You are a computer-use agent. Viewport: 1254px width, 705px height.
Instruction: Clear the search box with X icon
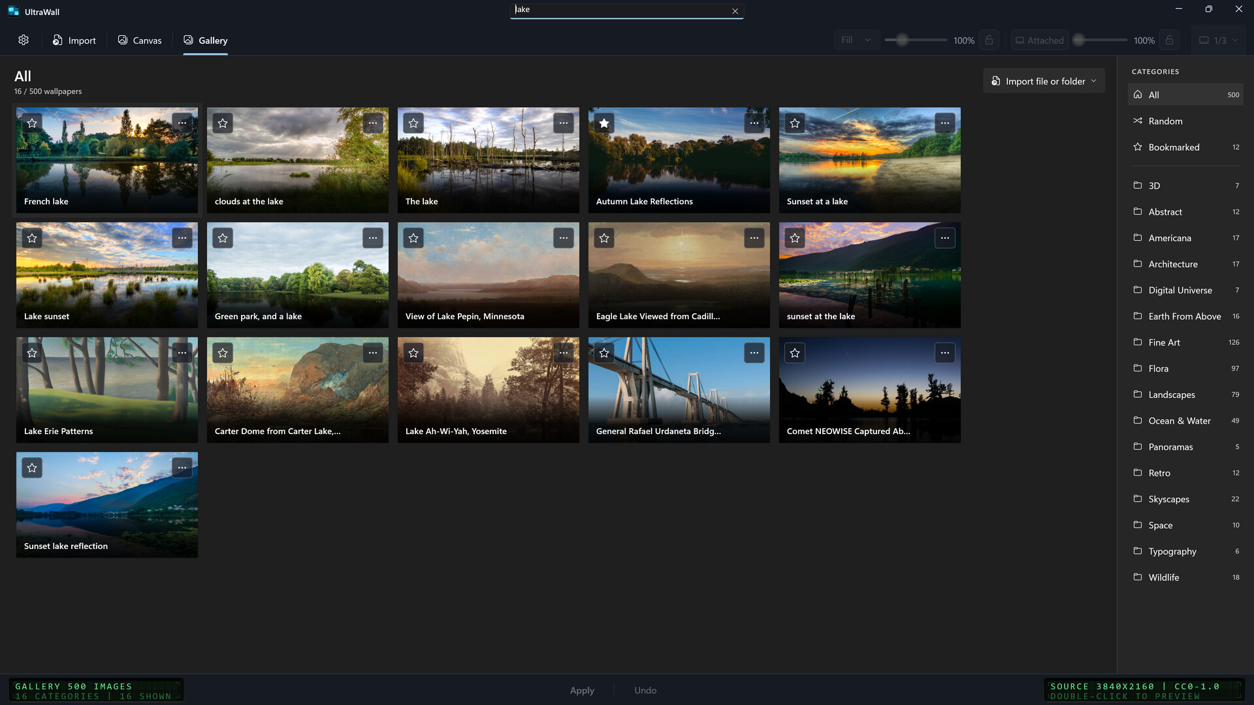click(x=735, y=11)
